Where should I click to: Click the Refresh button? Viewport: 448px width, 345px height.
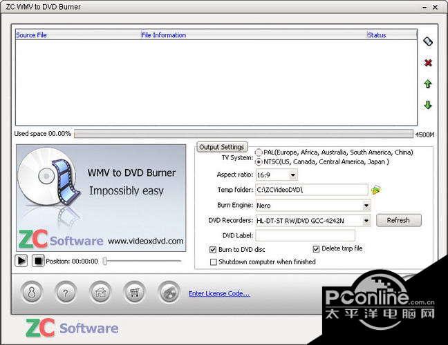coord(399,220)
